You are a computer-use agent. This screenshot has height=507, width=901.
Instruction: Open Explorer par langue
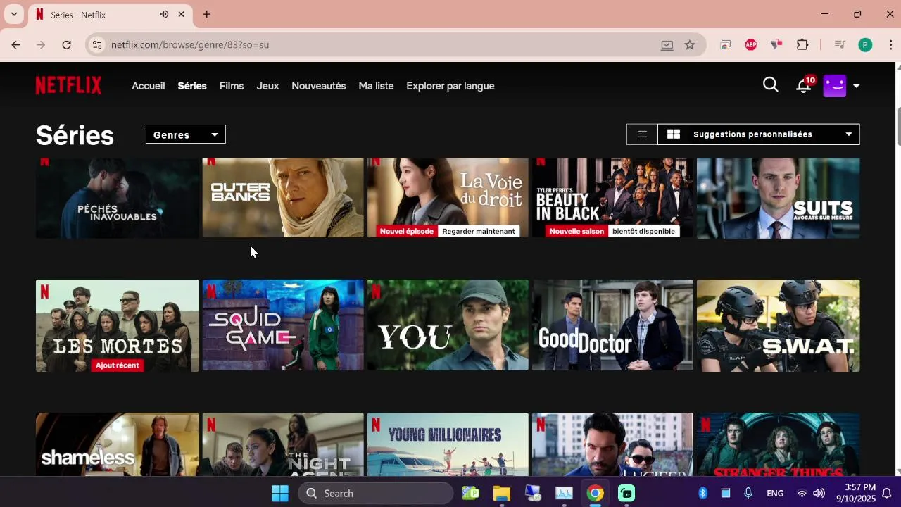450,86
